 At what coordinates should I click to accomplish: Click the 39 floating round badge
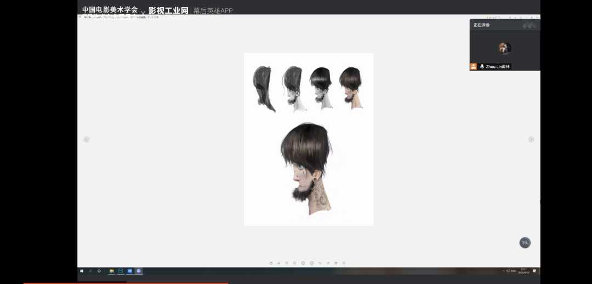point(525,242)
